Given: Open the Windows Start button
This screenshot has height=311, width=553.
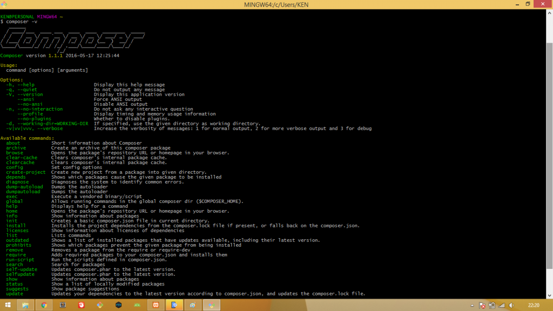Looking at the screenshot, I should (x=8, y=305).
